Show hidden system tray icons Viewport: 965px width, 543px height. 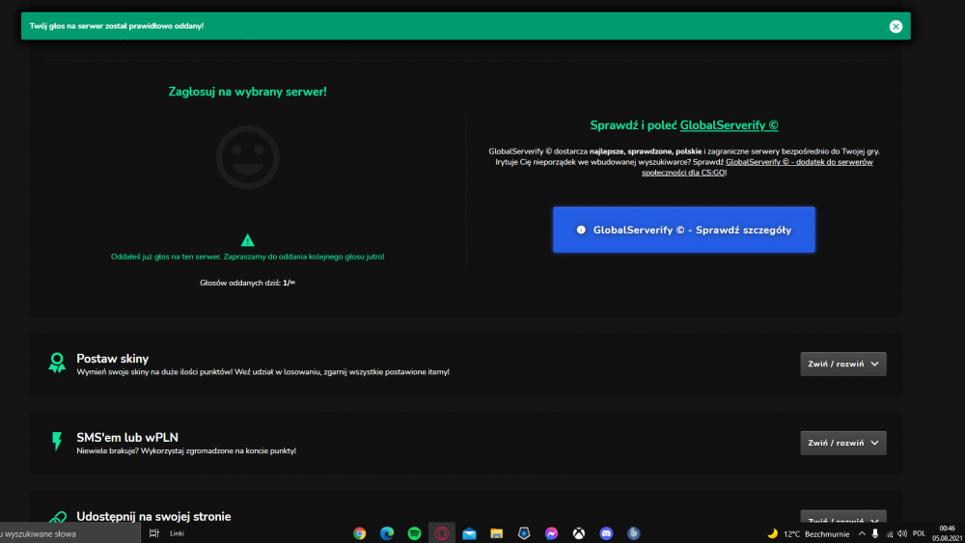(862, 533)
